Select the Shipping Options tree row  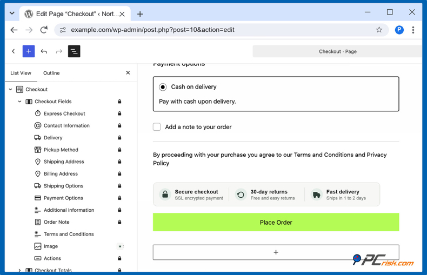pyautogui.click(x=63, y=186)
